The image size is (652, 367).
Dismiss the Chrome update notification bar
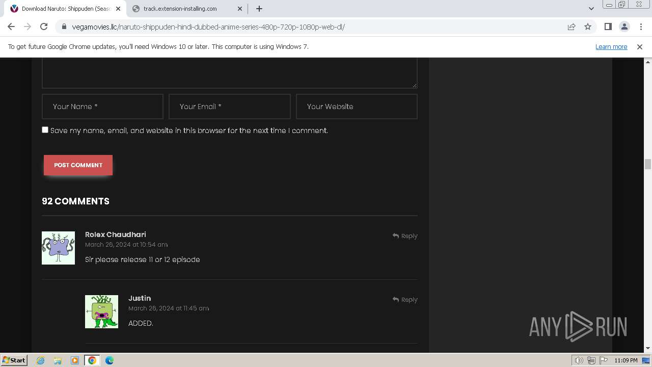(639, 46)
